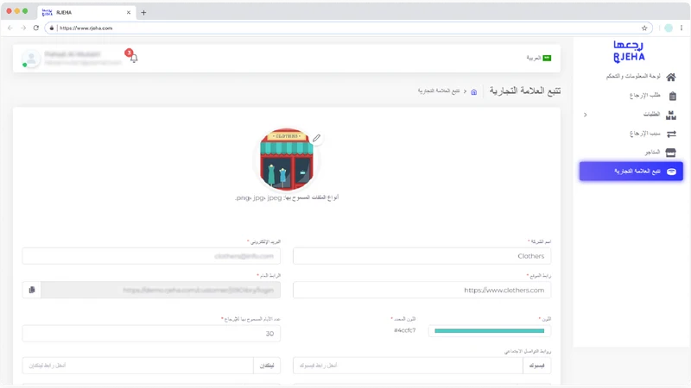Click the breadcrumb home icon
This screenshot has height=388, width=691.
click(x=473, y=92)
